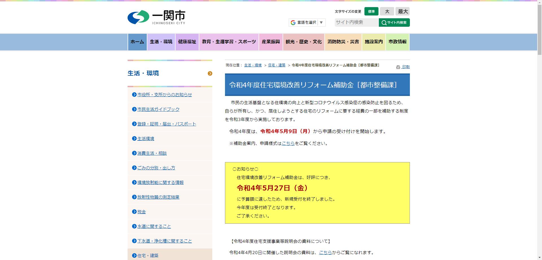
Task: Click the page vertical scrollbar thumb
Action: coord(539,30)
